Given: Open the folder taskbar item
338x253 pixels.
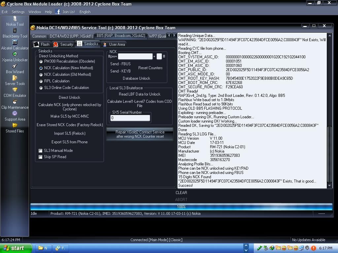Looking at the screenshot, I should click(43, 248).
